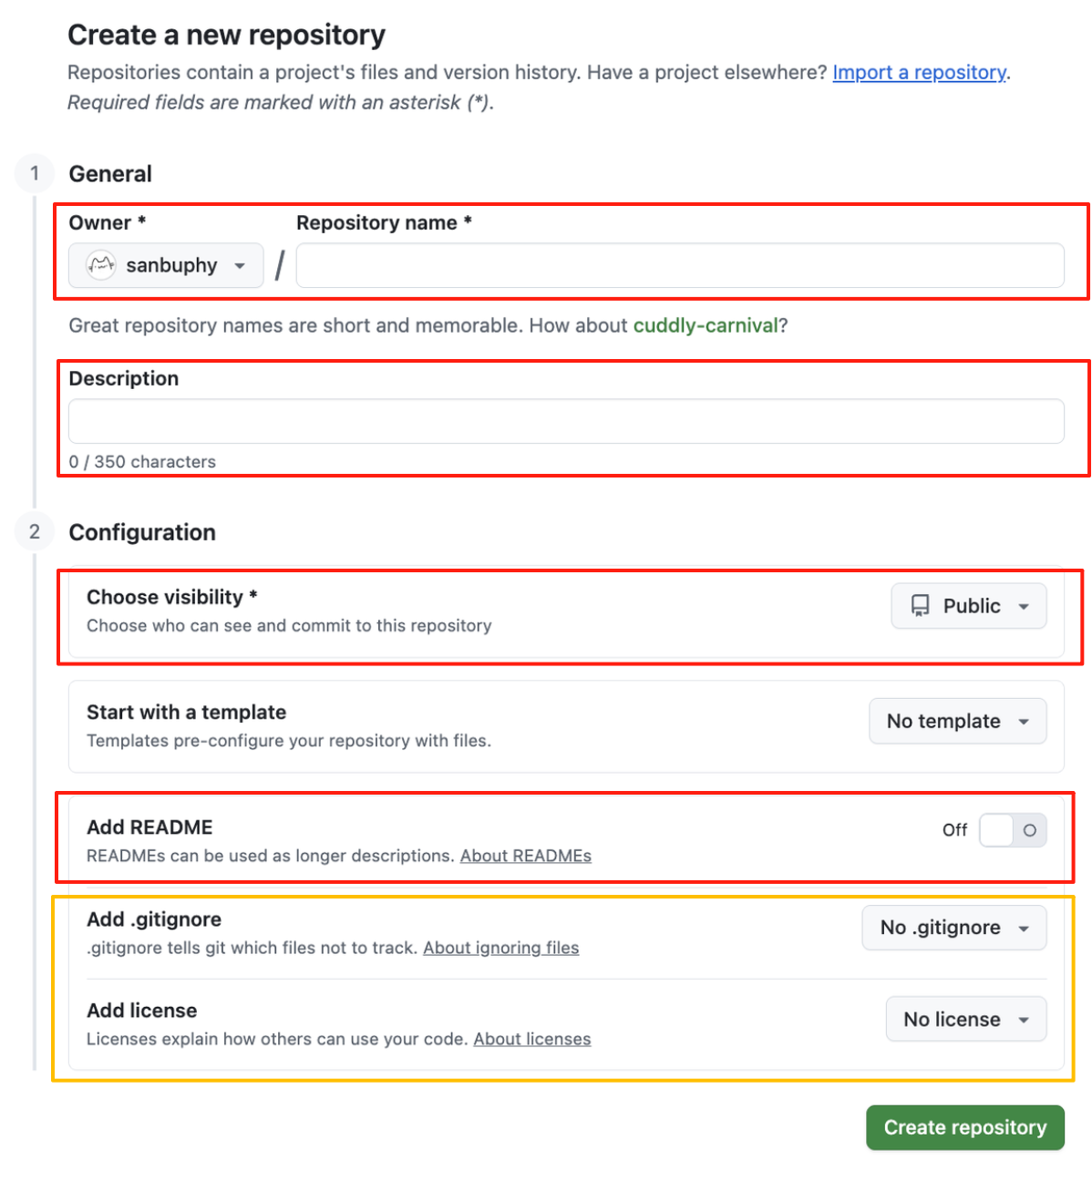Open the No template dropdown
Viewport: 1092px width, 1181px height.
point(957,721)
